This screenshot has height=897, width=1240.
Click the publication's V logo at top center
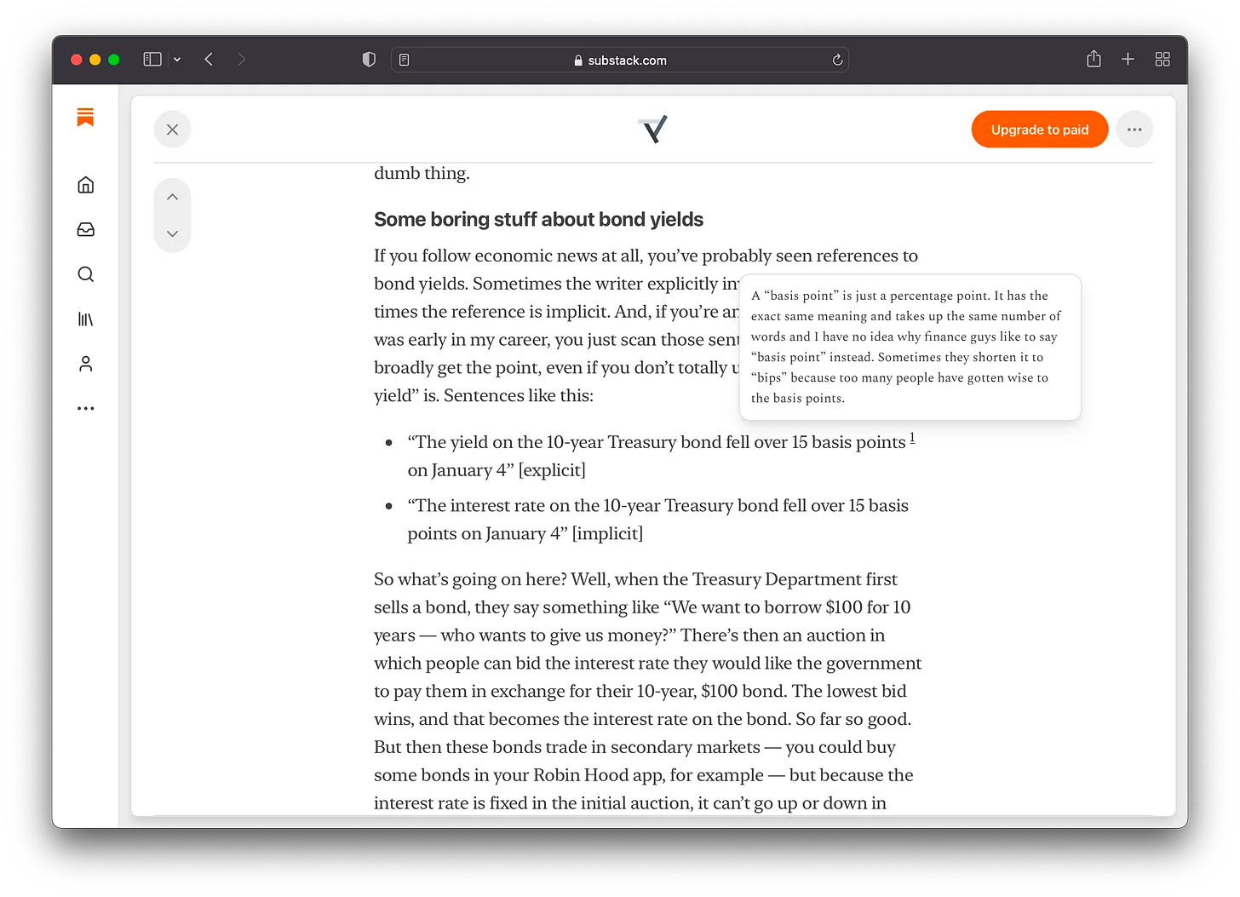click(x=652, y=129)
